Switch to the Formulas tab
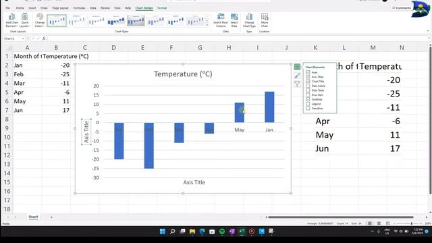Viewport: 432px width, 243px height. (x=79, y=8)
